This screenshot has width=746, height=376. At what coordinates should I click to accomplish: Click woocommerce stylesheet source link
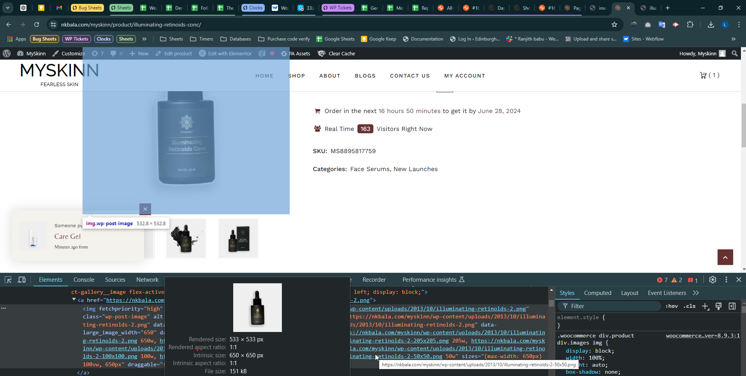coord(703,335)
